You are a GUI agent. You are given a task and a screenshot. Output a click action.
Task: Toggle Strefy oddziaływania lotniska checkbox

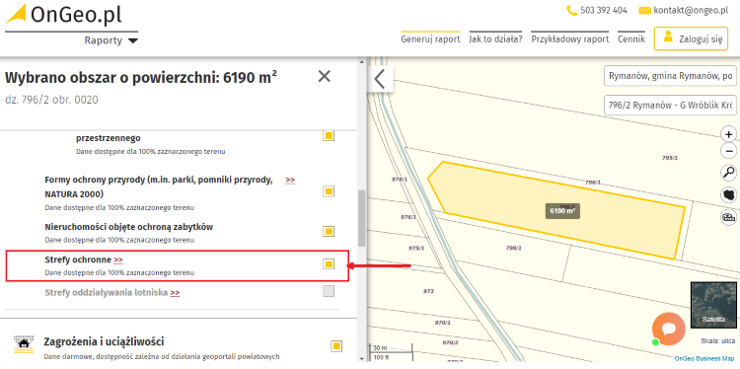pos(329,291)
